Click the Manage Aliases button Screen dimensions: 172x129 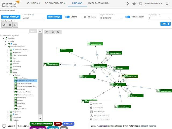pyautogui.click(x=11, y=17)
